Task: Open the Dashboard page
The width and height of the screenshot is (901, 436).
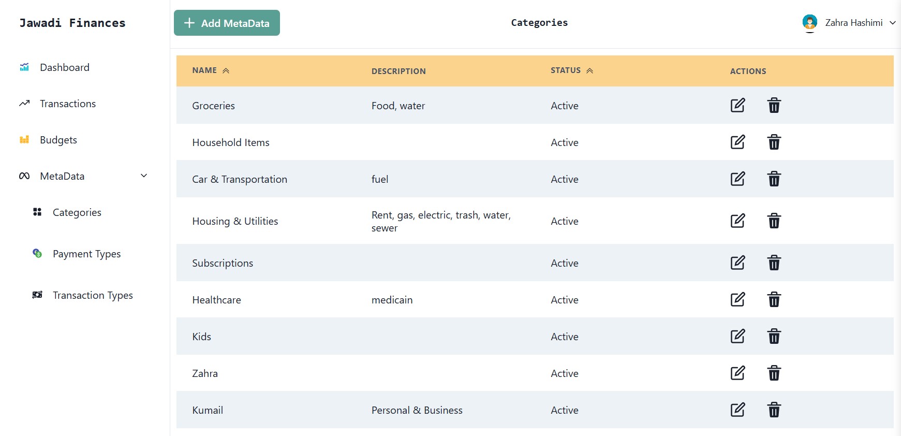Action: point(64,67)
